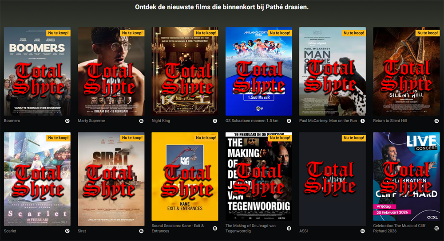Viewport: 444px width, 241px height.
Task: Click the 16 rating icon beside Marty Supreme
Action: pyautogui.click(x=141, y=121)
